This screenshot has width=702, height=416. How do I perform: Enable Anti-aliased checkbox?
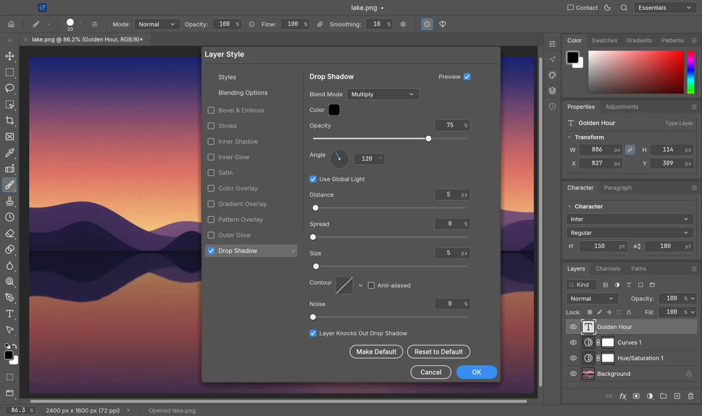point(371,285)
